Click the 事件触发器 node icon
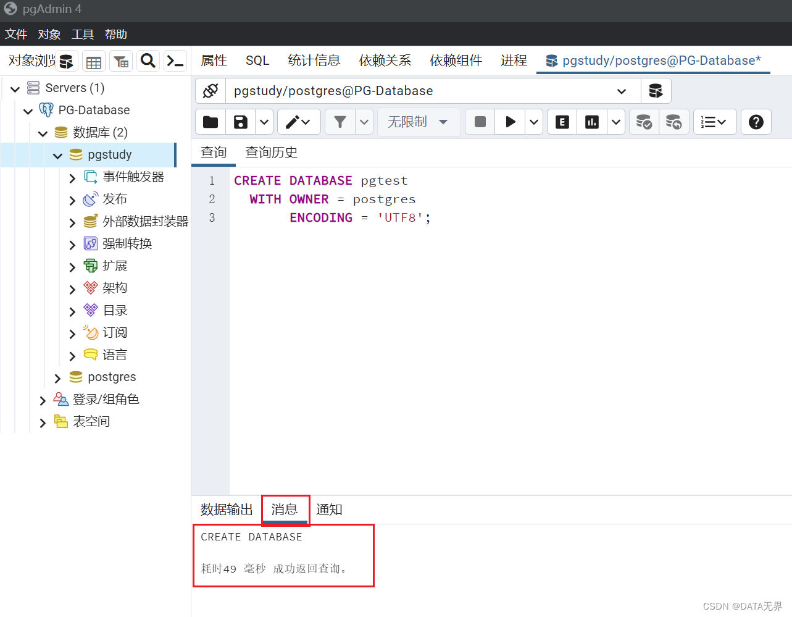Viewport: 792px width, 617px height. [x=91, y=177]
